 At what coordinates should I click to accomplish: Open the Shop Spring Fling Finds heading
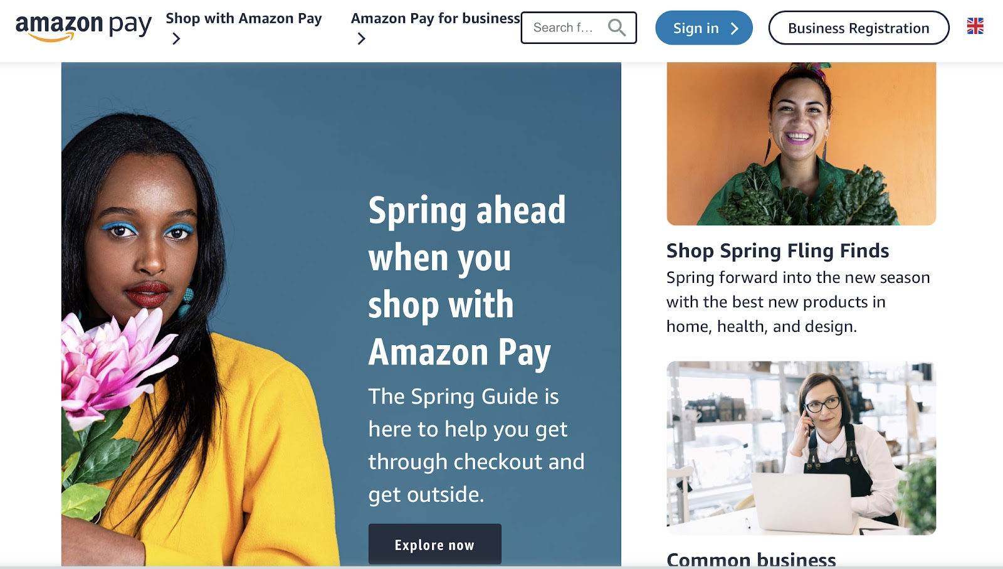[x=777, y=251]
